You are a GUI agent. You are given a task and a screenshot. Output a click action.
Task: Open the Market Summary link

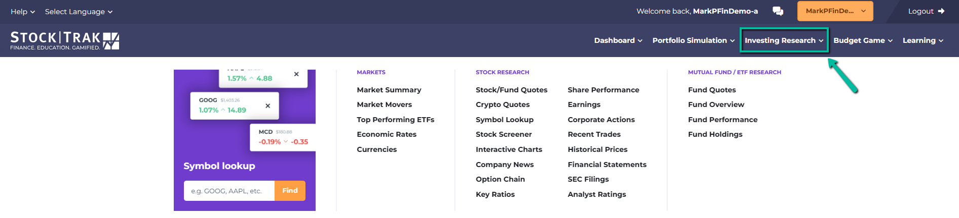coord(389,90)
